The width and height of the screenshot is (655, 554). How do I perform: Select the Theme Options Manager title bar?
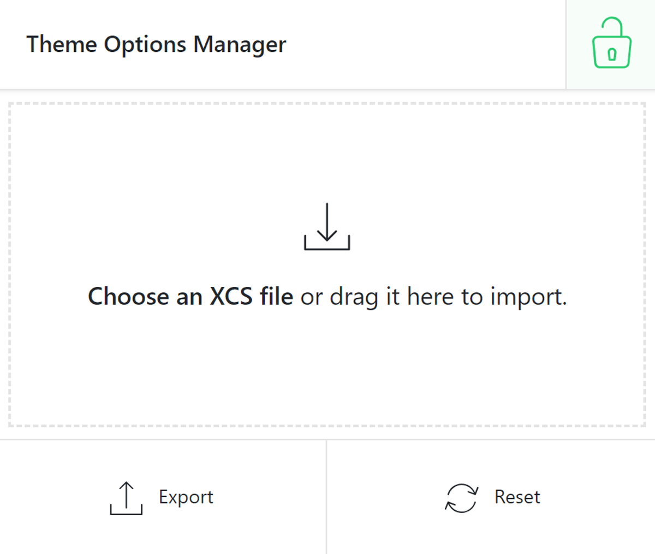tap(156, 44)
